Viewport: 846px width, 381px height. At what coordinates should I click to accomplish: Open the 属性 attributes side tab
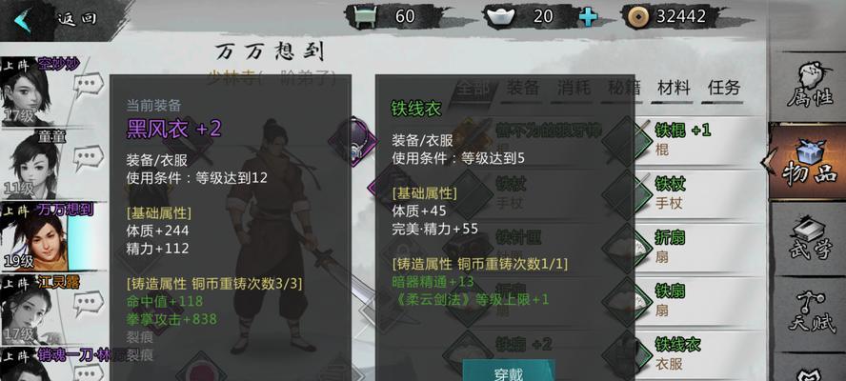(809, 85)
